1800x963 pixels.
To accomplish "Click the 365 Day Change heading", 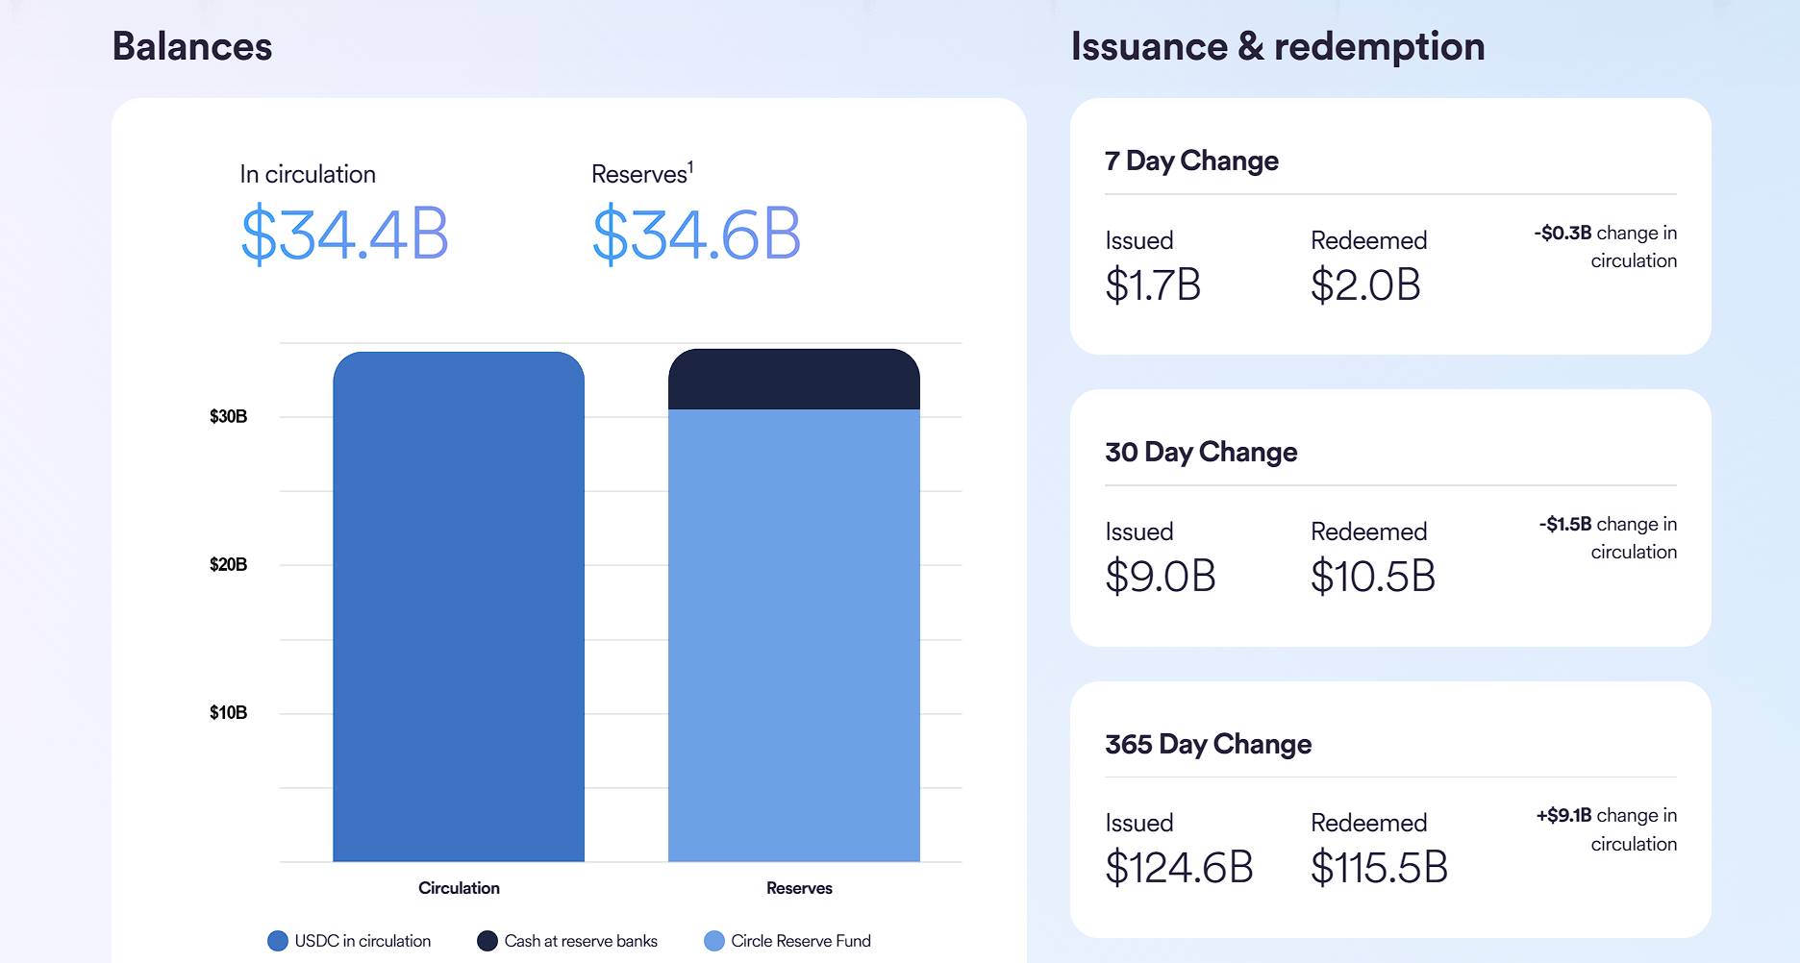I will coord(1208,744).
